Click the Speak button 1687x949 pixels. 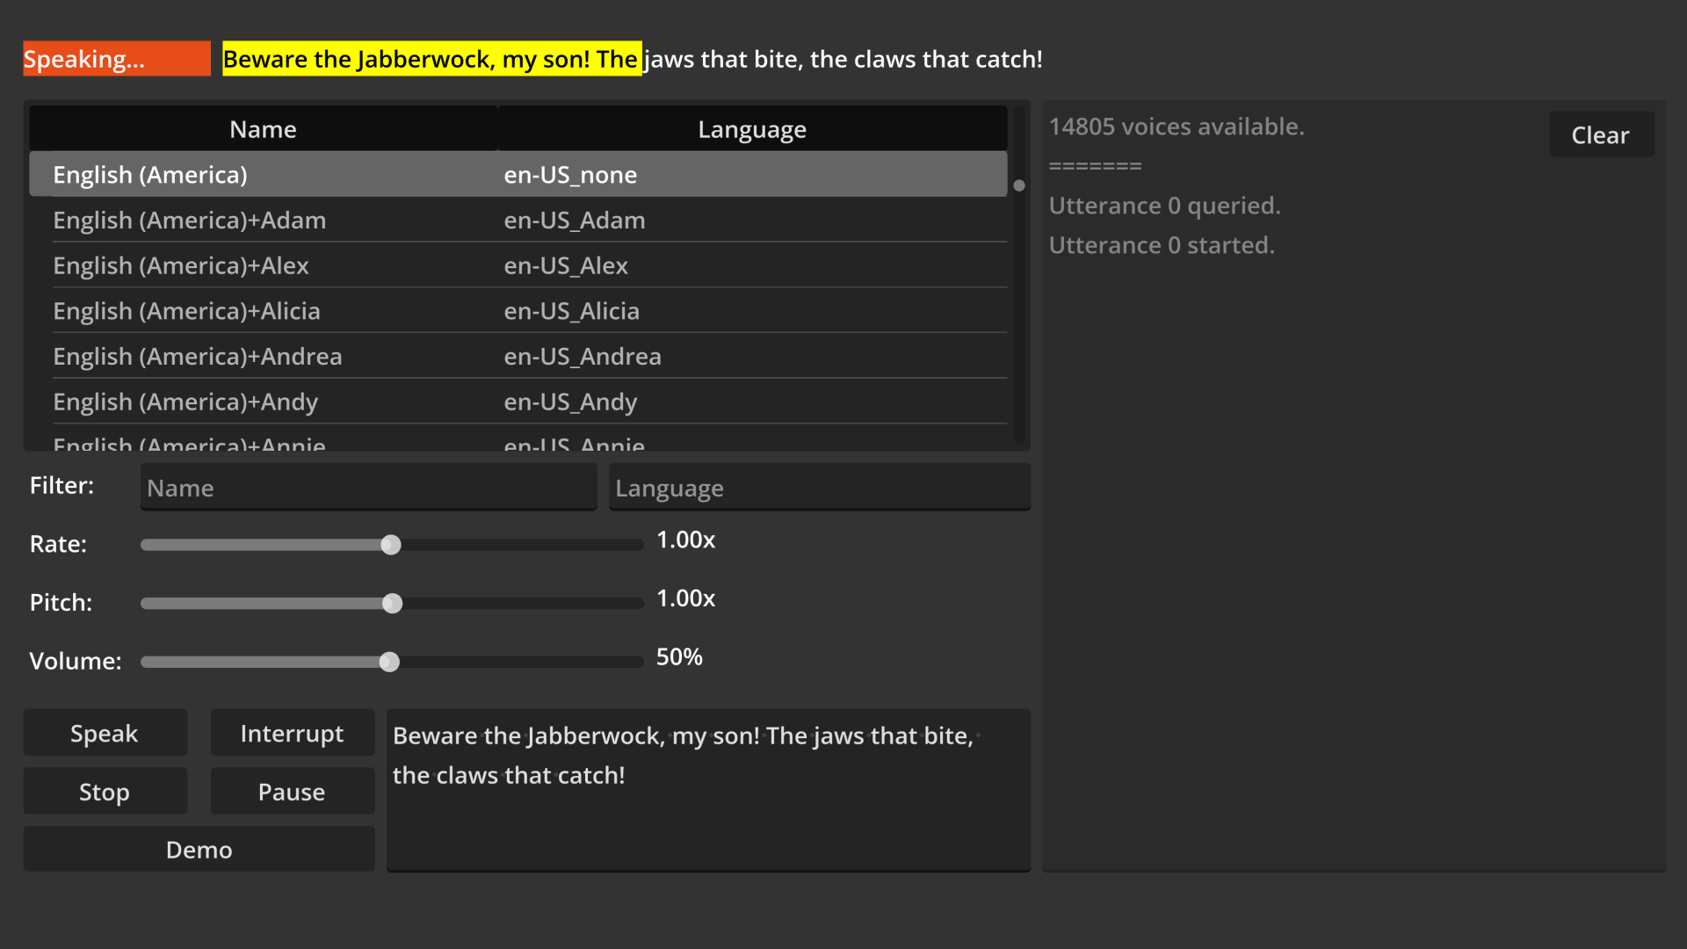coord(105,733)
